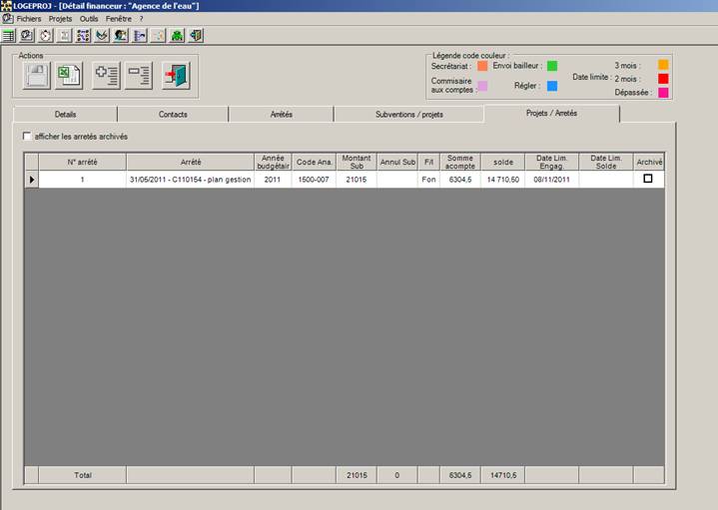Click the remove row minus icon
The image size is (718, 510).
[139, 76]
